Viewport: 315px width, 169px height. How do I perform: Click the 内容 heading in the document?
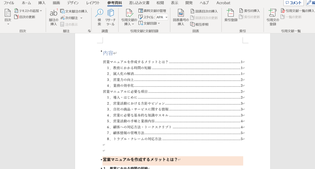click(108, 53)
